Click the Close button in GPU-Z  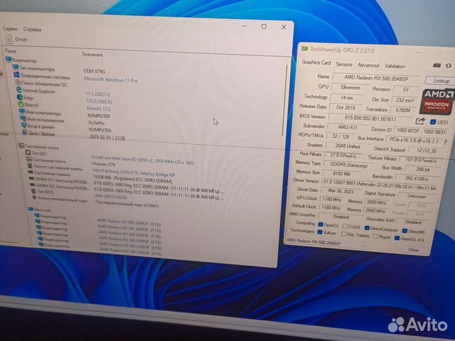pyautogui.click(x=413, y=249)
